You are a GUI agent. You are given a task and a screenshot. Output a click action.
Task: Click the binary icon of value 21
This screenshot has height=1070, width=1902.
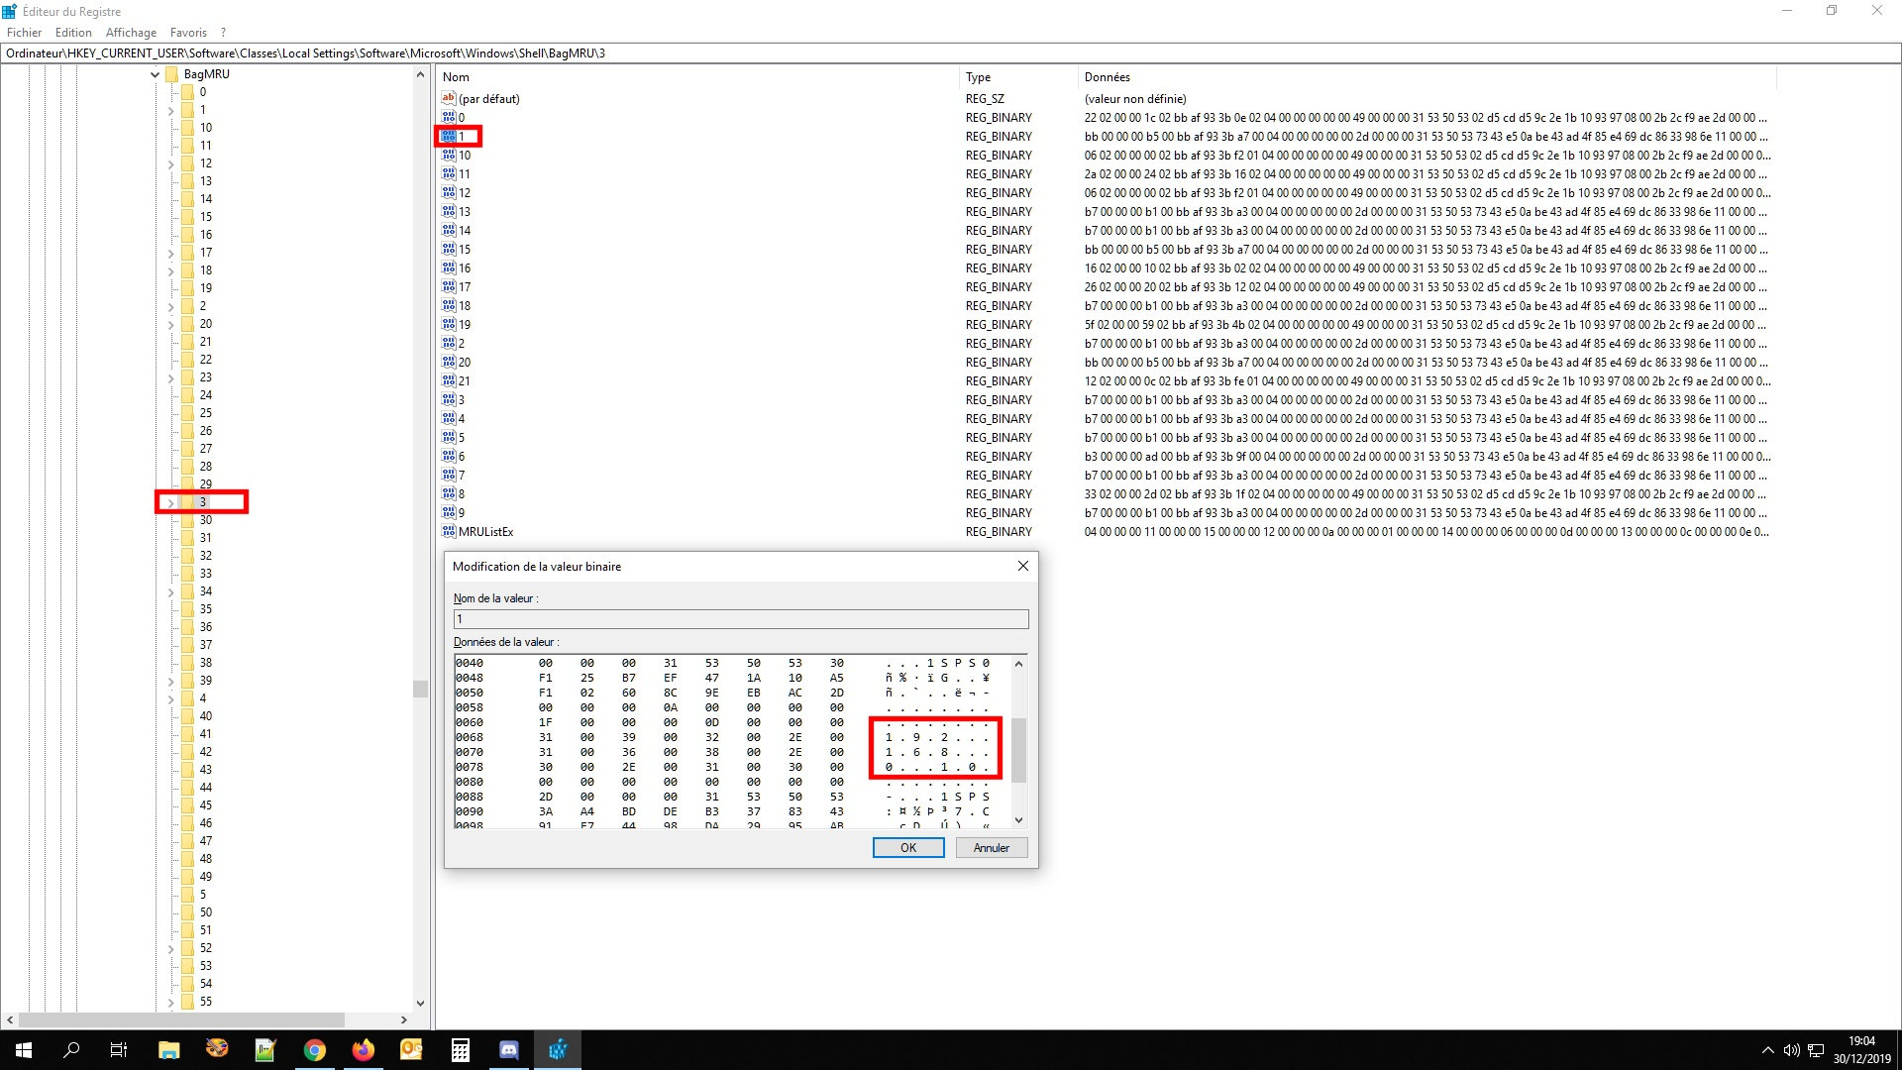pos(449,381)
